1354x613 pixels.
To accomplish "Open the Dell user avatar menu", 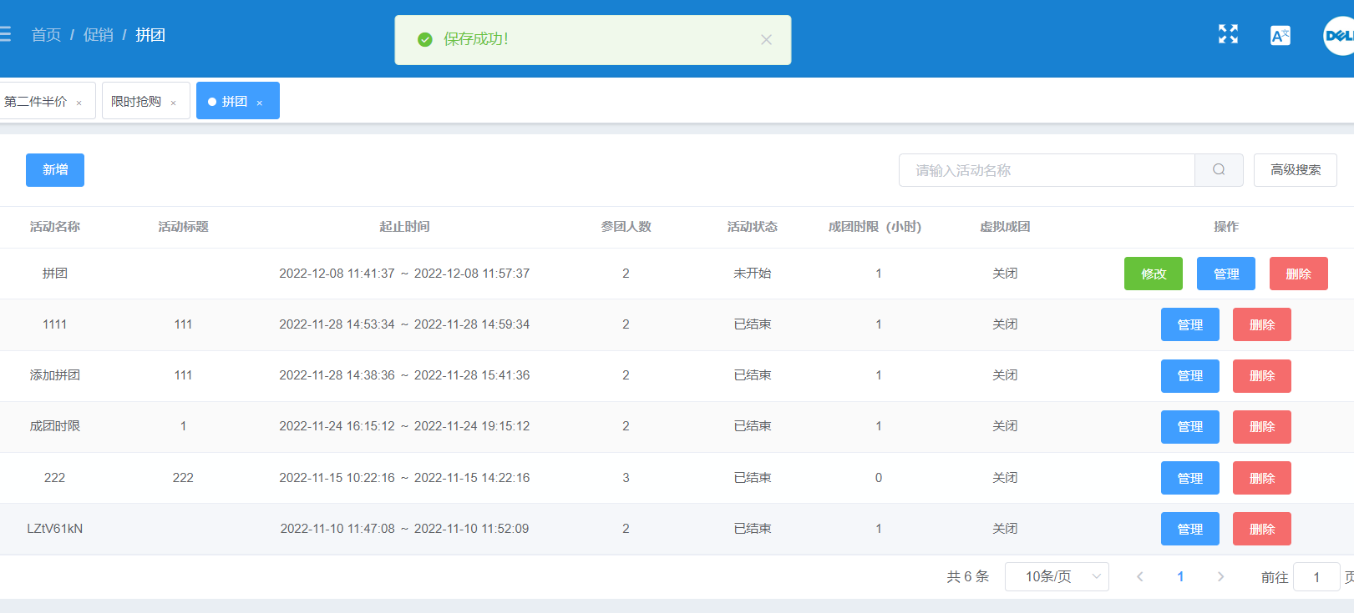I will click(1339, 36).
